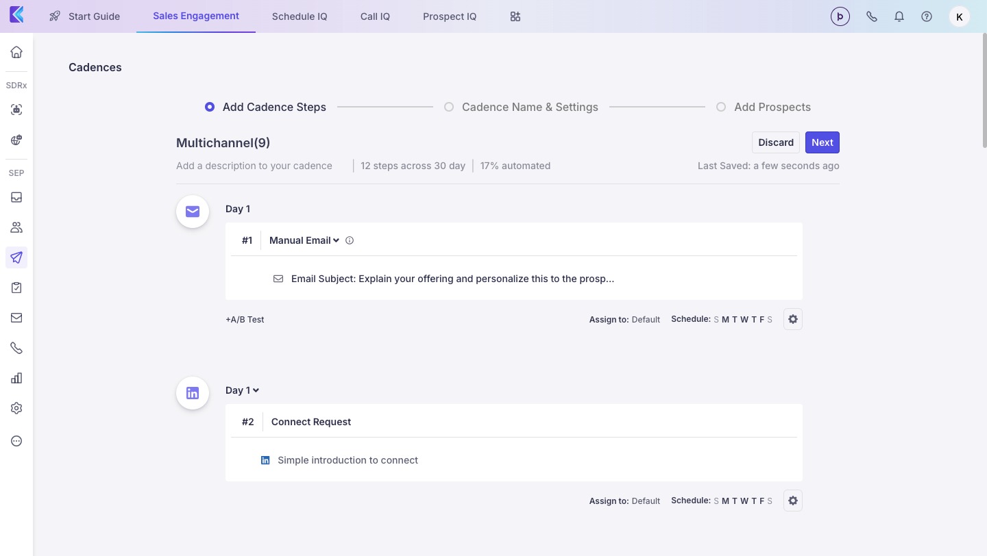The image size is (987, 556).
Task: Click the cadence description field
Action: [254, 166]
